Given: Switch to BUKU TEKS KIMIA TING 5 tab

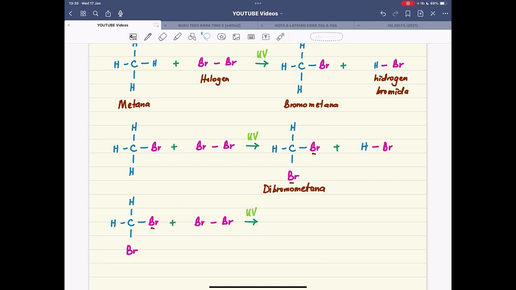Looking at the screenshot, I should click(209, 25).
